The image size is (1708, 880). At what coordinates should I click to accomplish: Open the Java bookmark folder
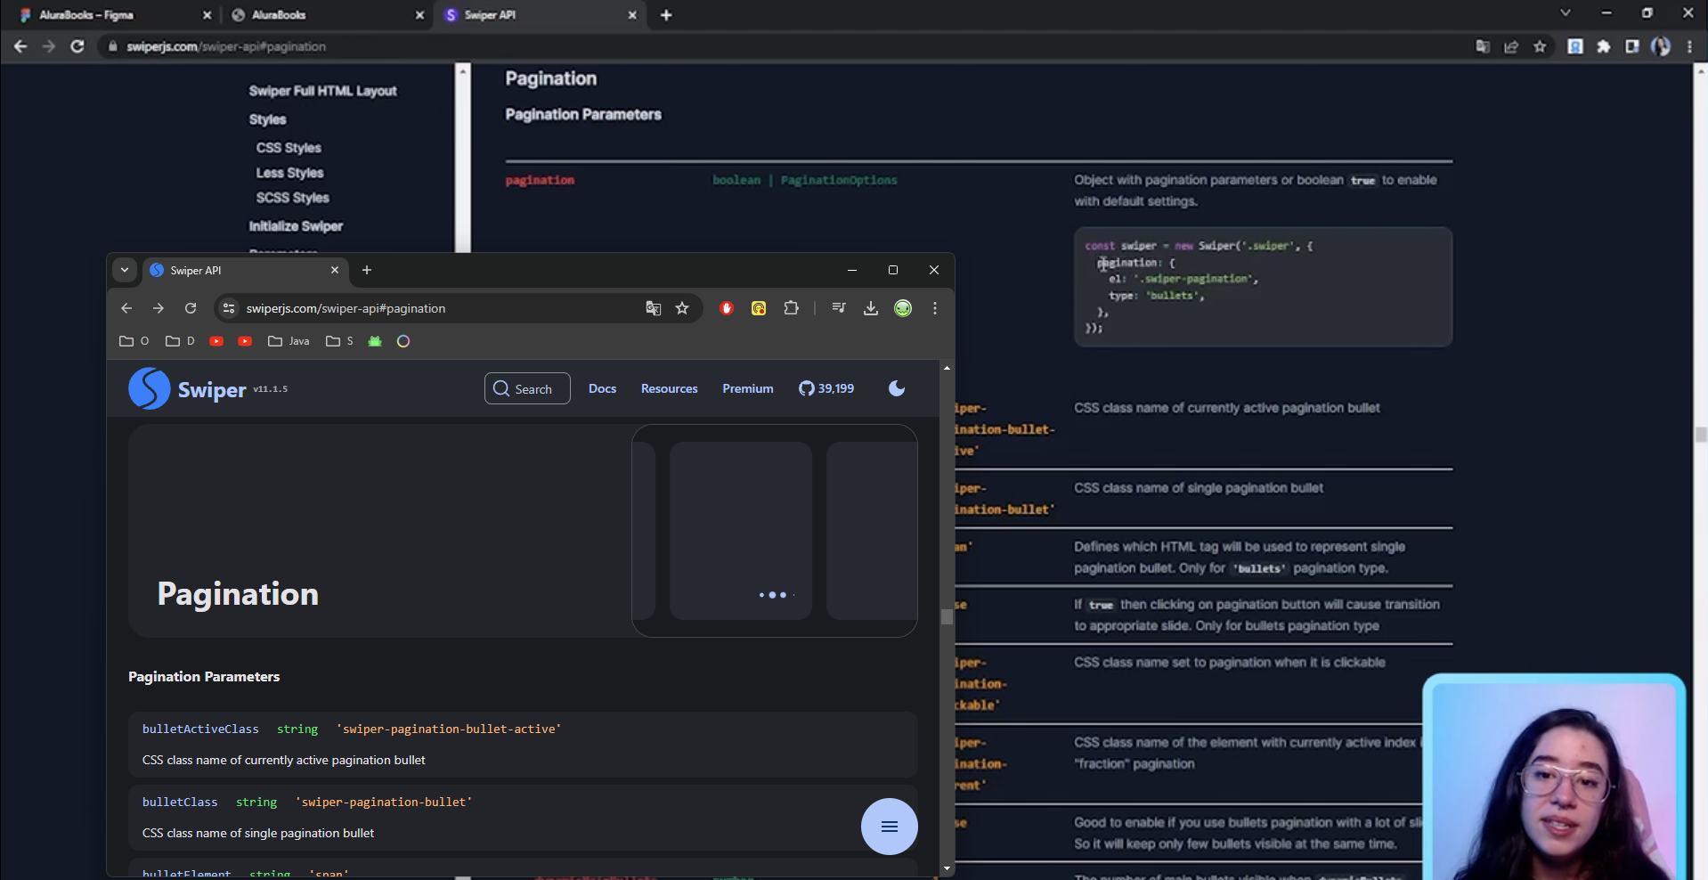(289, 341)
